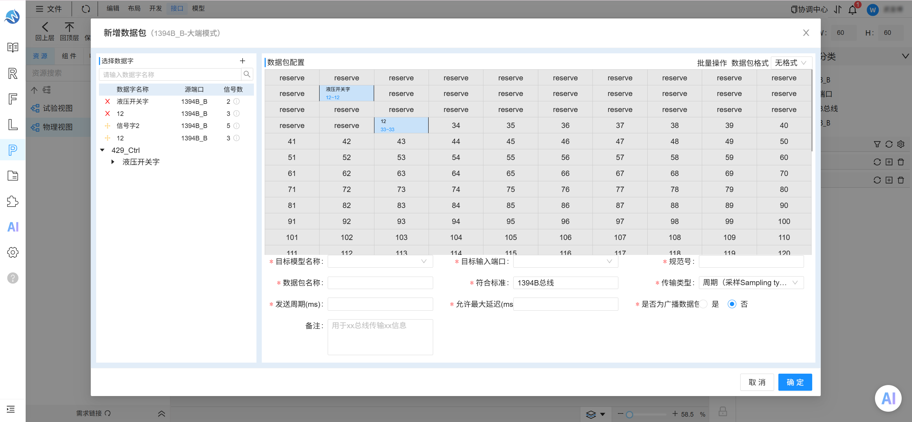Close the 新增数据包 dialog
912x422 pixels.
806,33
